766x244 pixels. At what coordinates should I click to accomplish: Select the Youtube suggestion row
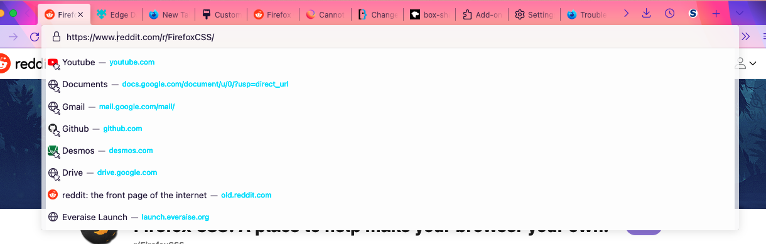[x=389, y=62]
